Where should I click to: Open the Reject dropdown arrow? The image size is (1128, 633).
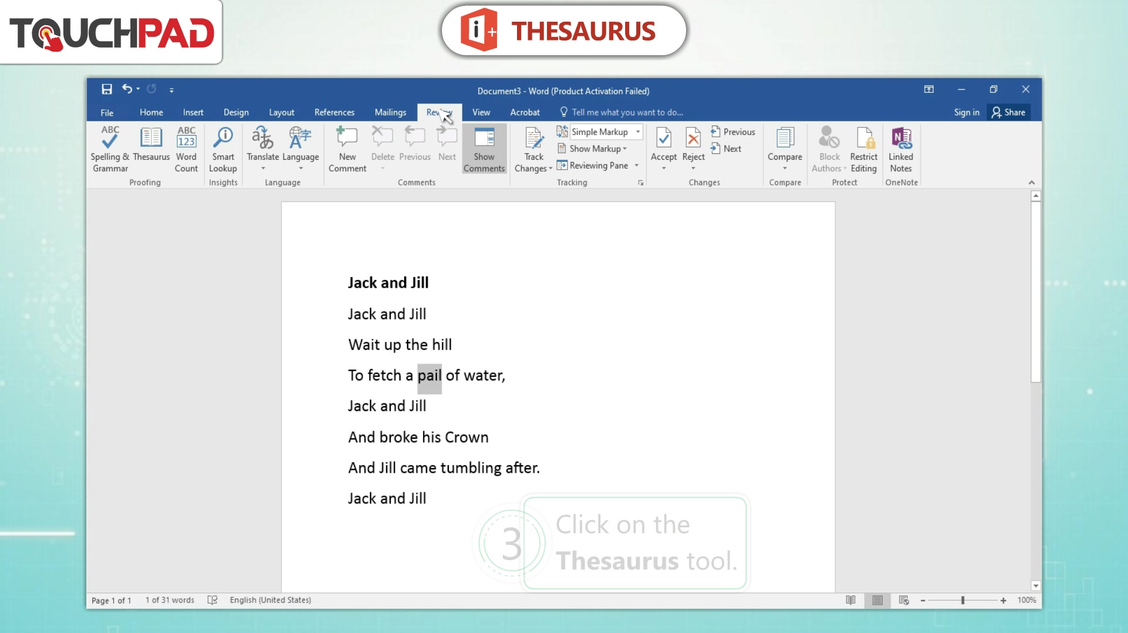693,169
